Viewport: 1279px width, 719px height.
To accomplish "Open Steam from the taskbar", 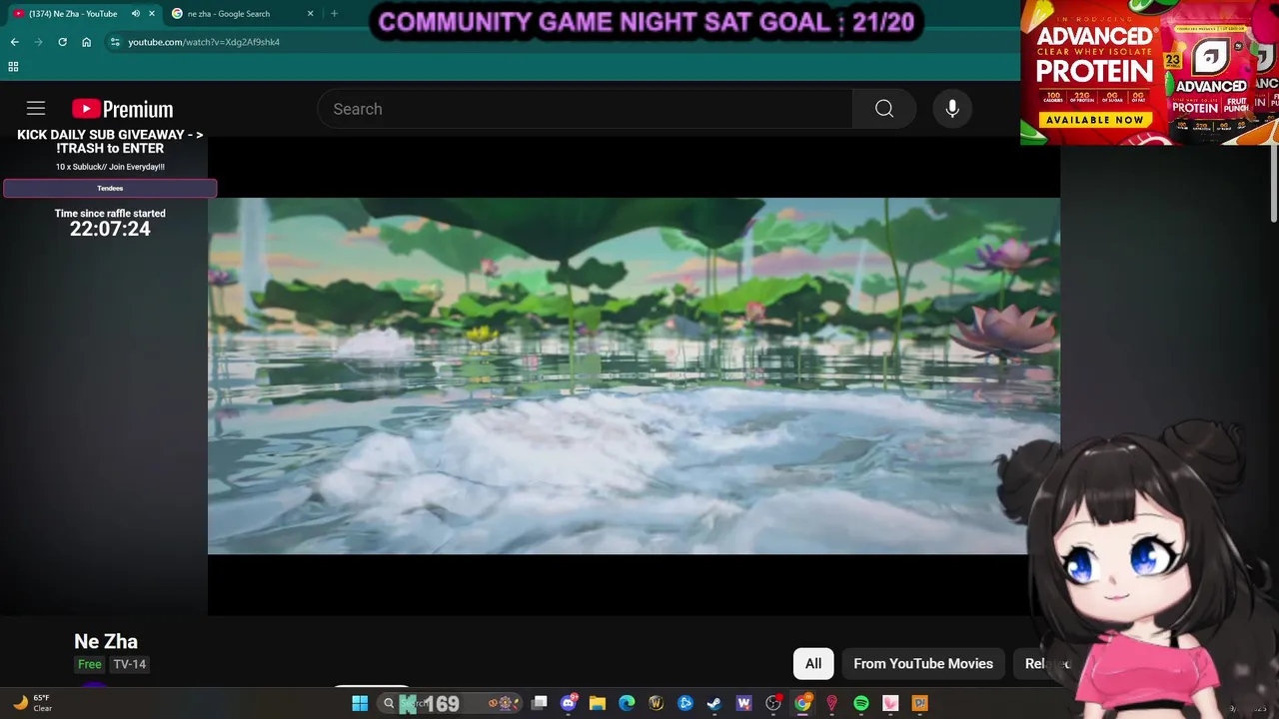I will click(714, 703).
